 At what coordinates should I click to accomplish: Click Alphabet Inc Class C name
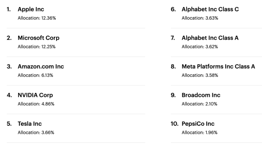point(210,9)
